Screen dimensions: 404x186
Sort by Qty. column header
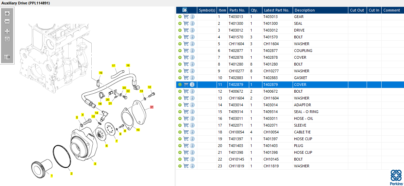(255, 10)
